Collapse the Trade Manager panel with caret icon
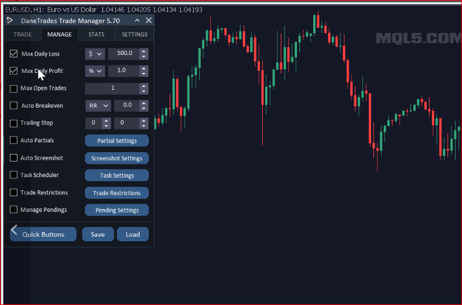Image resolution: width=462 pixels, height=305 pixels. pos(137,21)
